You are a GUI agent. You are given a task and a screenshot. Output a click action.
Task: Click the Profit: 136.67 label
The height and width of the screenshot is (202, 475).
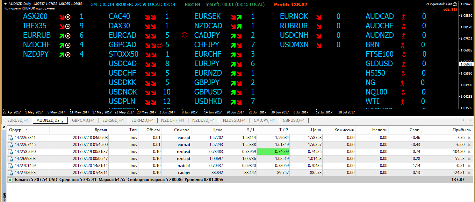coord(291,5)
